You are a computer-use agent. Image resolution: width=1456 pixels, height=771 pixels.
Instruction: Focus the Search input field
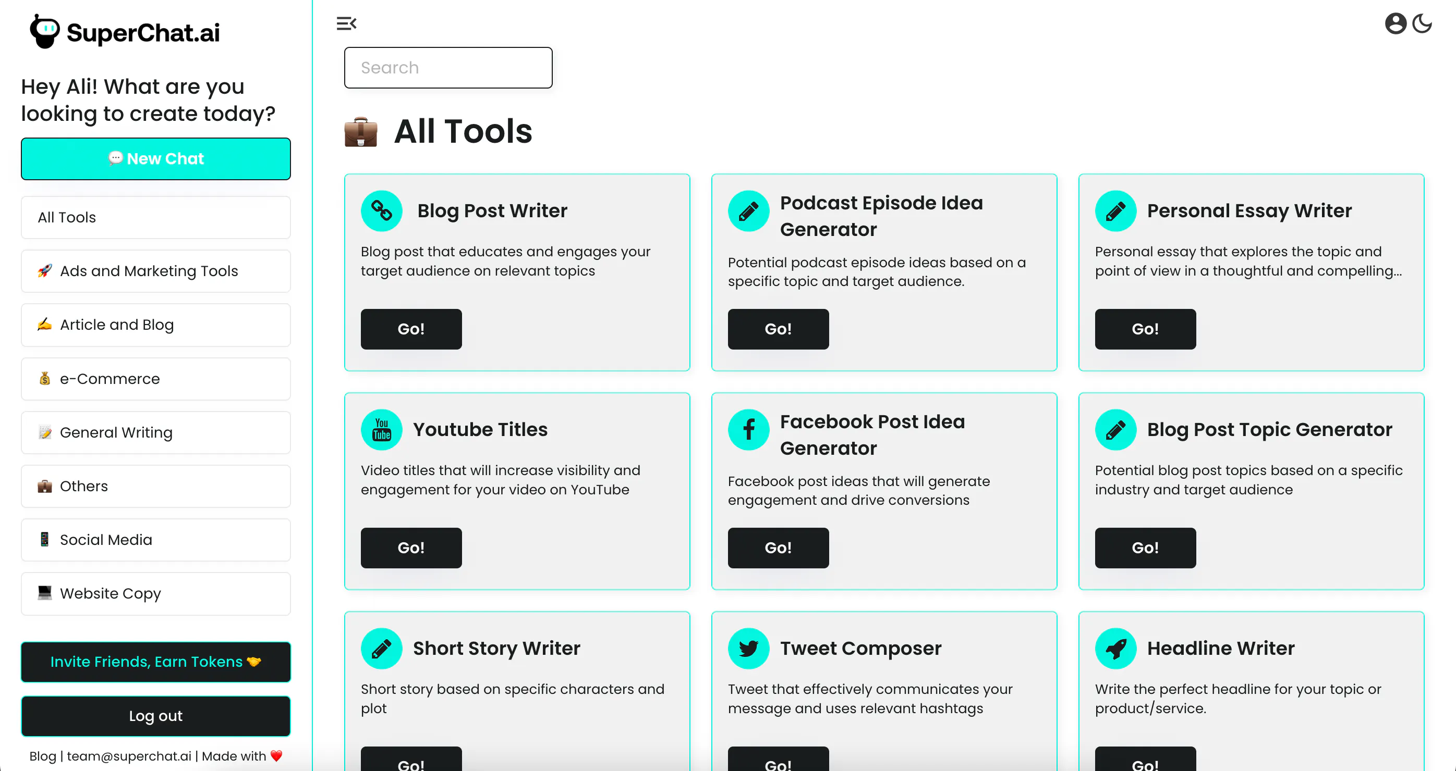pyautogui.click(x=448, y=68)
